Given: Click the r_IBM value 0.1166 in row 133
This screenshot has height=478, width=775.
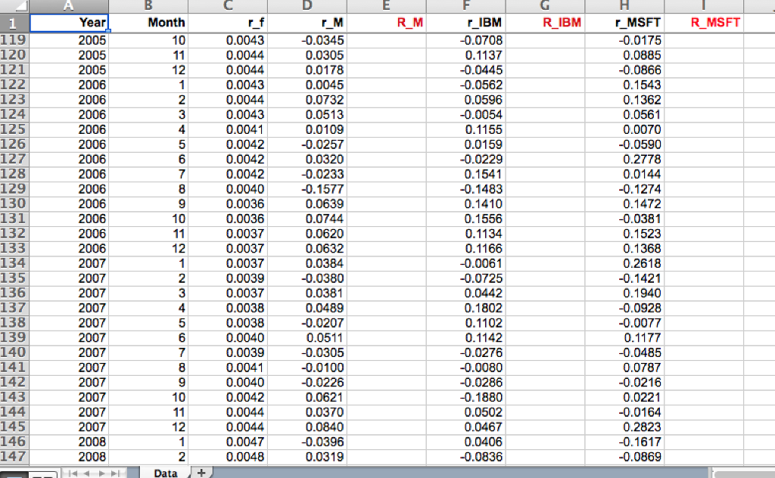Looking at the screenshot, I should pos(484,248).
